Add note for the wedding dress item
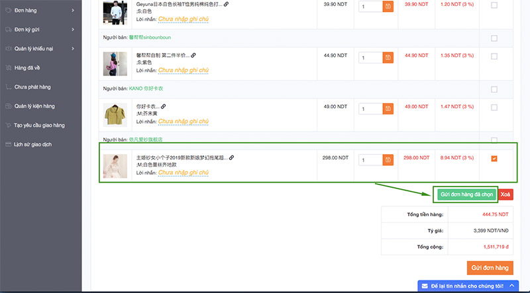The width and height of the screenshot is (530, 293). (x=184, y=173)
